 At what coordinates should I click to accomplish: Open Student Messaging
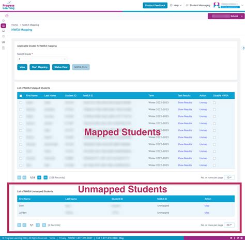[198, 5]
